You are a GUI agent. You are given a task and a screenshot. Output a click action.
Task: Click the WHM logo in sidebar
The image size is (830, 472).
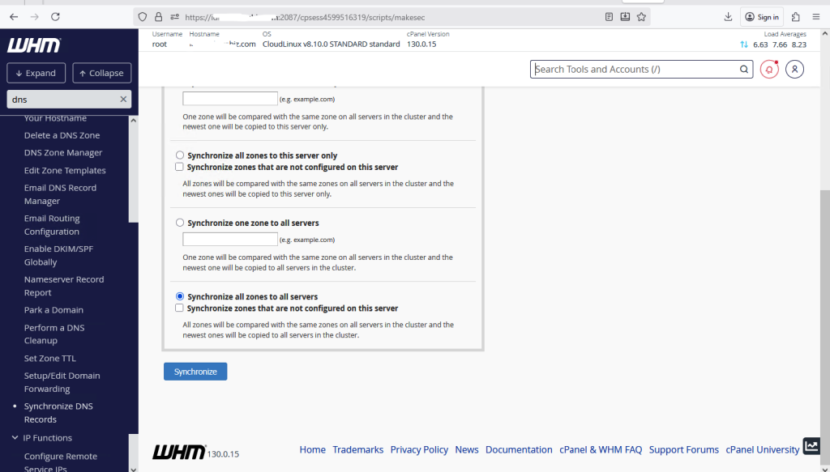[x=33, y=45]
